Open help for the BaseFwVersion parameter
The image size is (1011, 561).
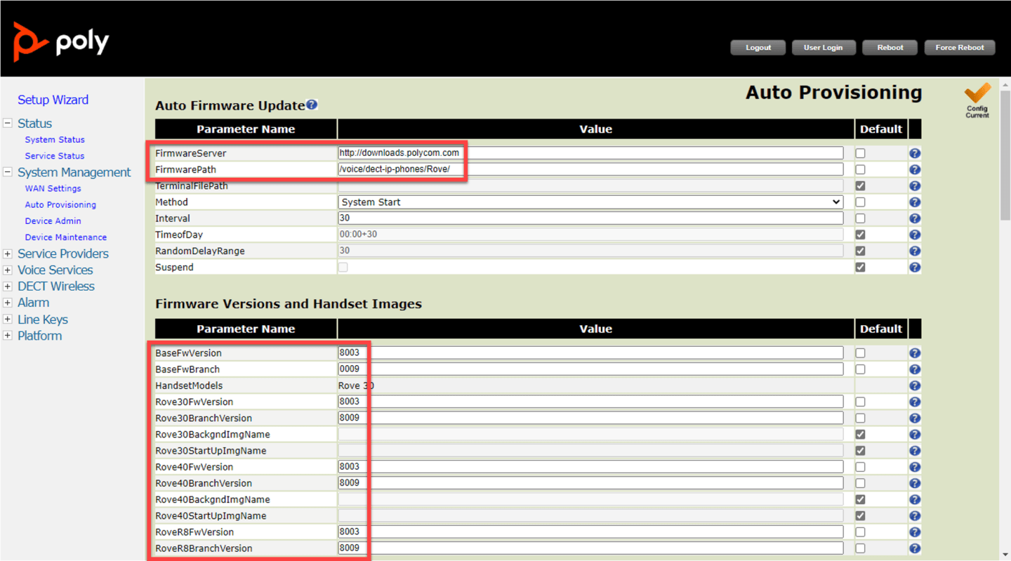914,352
